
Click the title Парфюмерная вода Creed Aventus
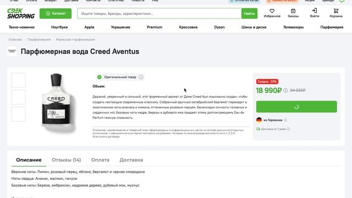point(80,51)
